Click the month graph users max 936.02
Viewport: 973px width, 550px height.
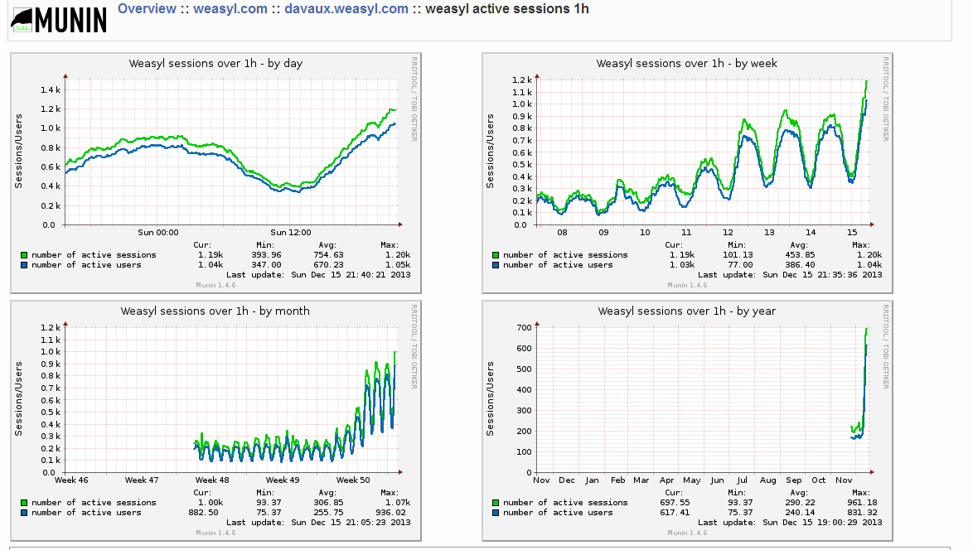390,513
